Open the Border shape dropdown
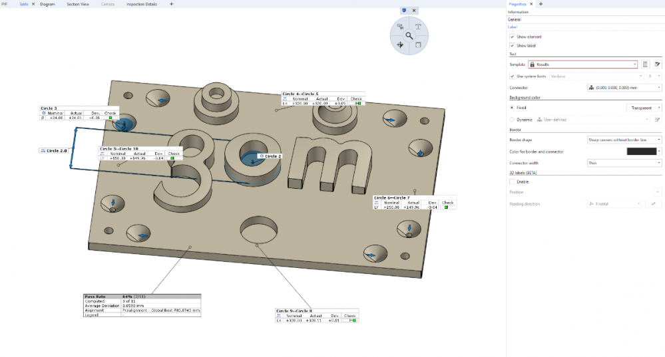 (624, 140)
